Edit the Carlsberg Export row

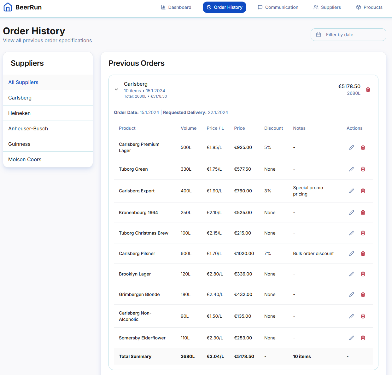click(x=351, y=191)
